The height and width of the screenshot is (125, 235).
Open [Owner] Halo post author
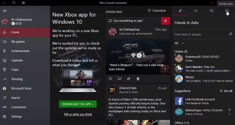pos(128,88)
